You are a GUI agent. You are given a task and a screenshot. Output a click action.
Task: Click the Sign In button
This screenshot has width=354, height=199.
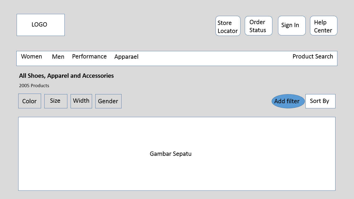tap(292, 25)
